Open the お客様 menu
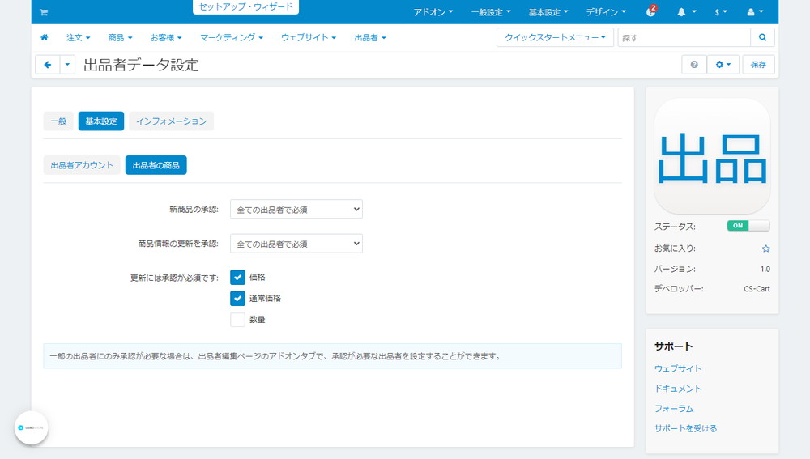Viewport: 810px width, 459px height. coord(166,37)
